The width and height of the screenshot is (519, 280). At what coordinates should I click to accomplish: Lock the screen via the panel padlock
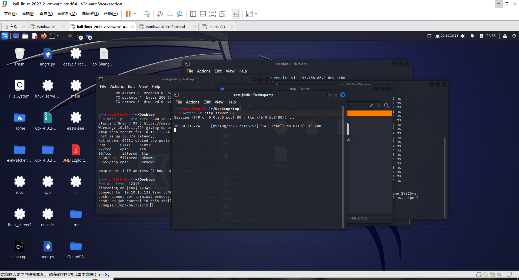[x=505, y=36]
